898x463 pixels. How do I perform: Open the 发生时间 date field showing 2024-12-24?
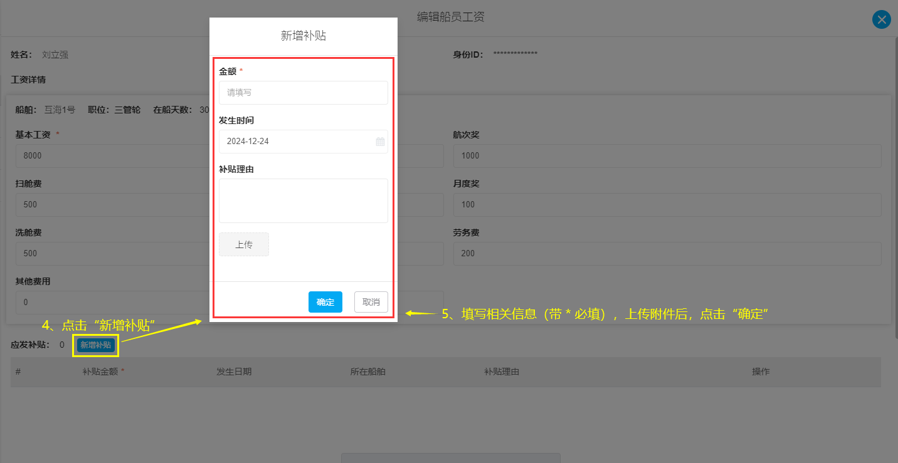click(x=304, y=142)
